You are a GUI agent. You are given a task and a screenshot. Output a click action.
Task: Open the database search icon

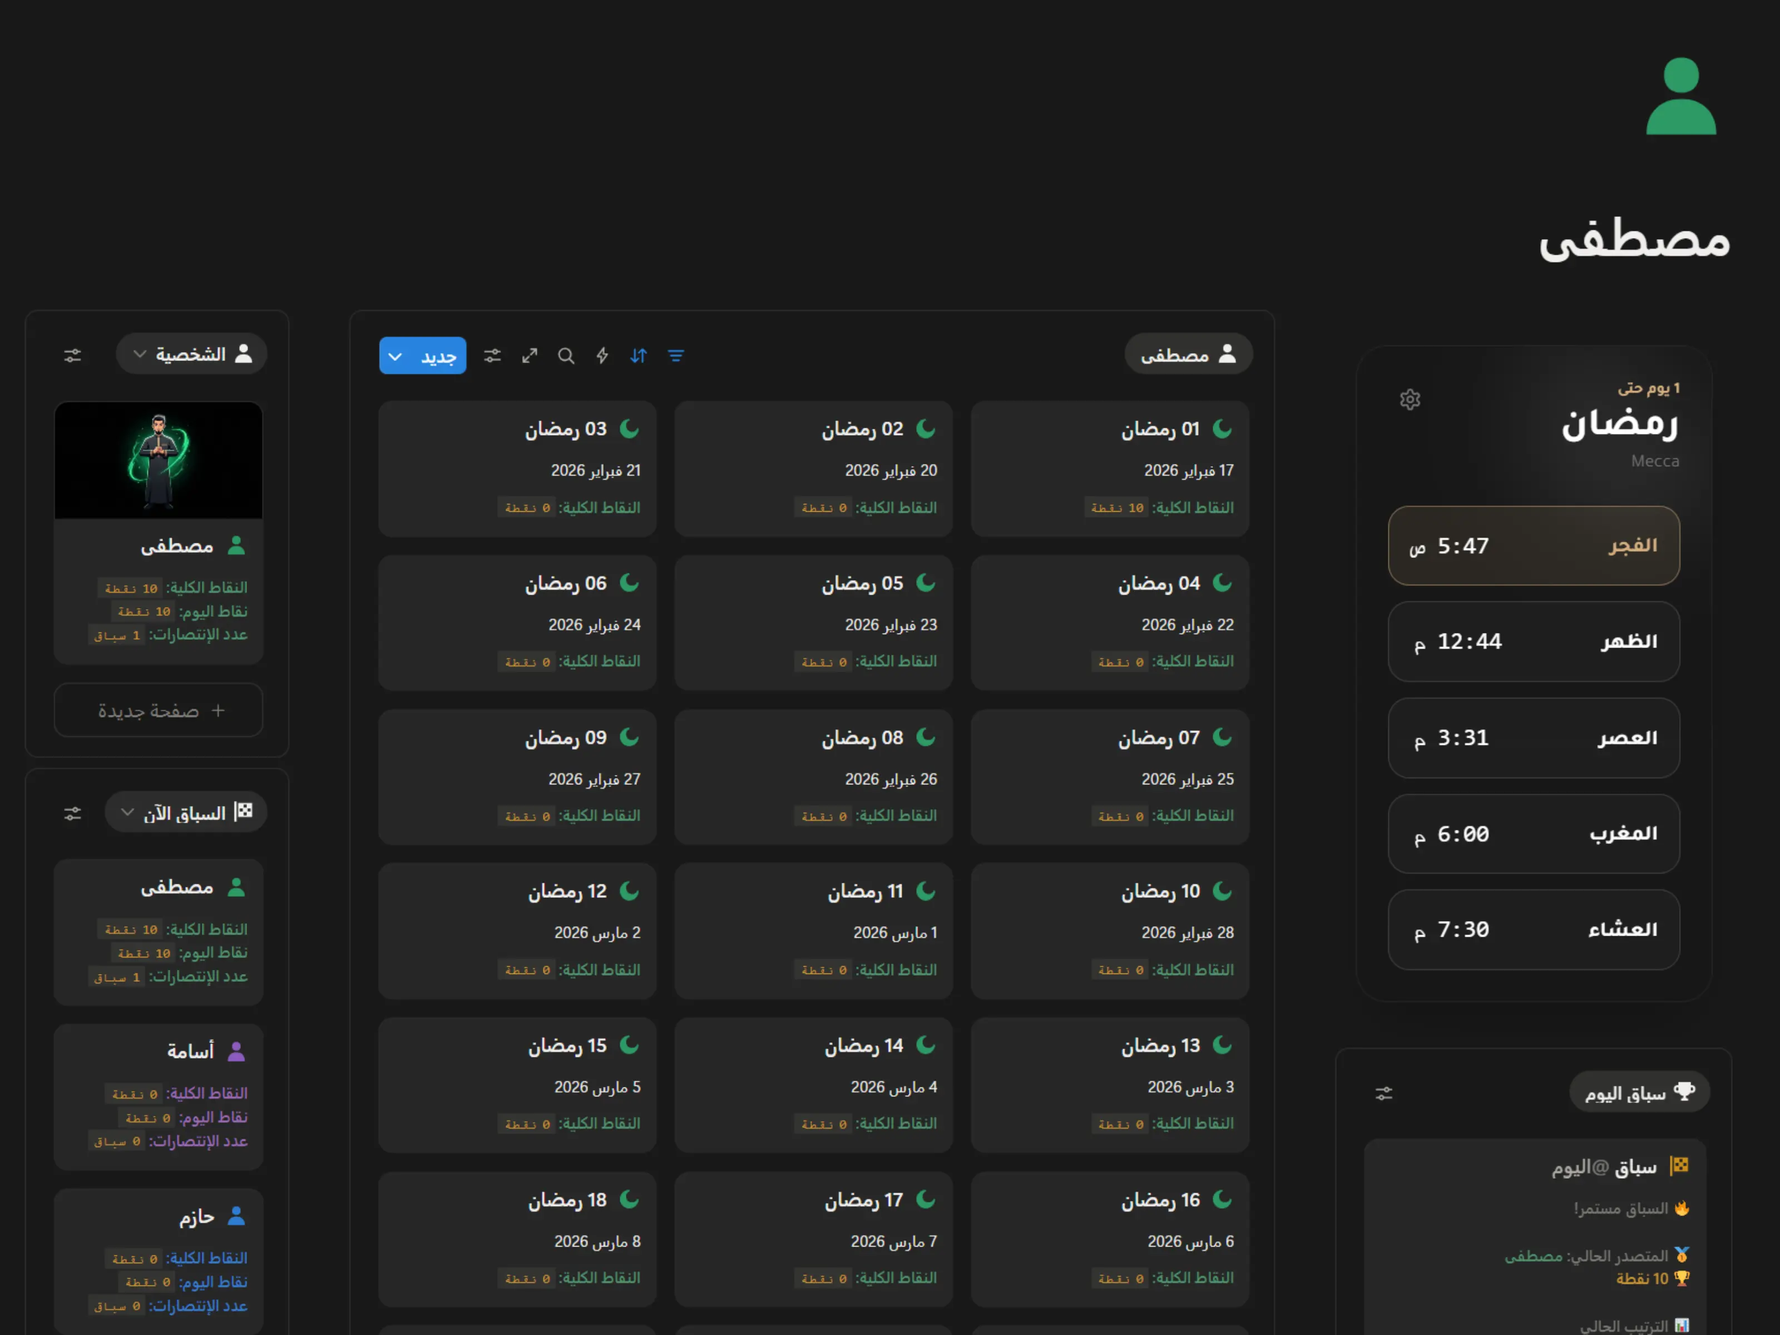click(x=566, y=355)
